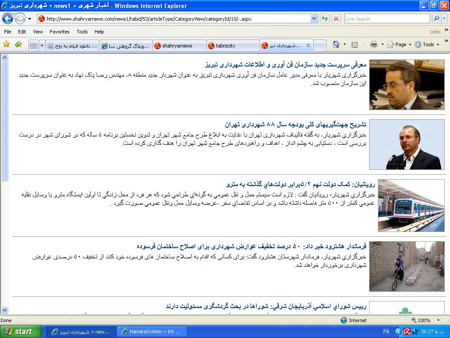This screenshot has height=338, width=450.
Task: Switch to the tabrizcity tab
Action: coord(232,46)
